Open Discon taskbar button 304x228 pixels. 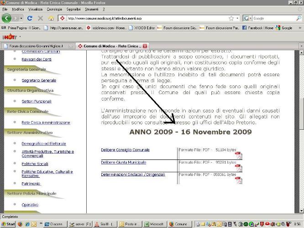coord(55,224)
